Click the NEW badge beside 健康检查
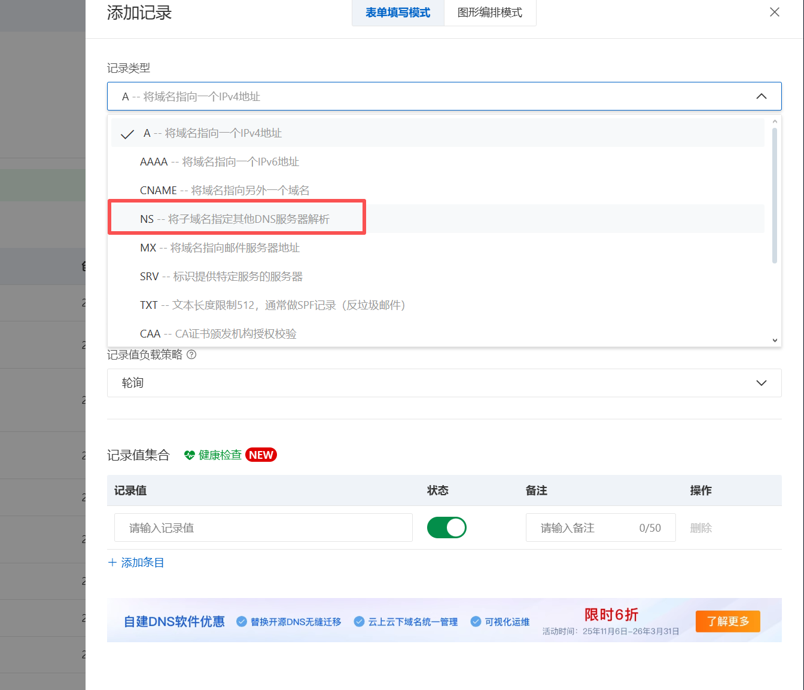Viewport: 804px width, 690px height. coord(261,455)
